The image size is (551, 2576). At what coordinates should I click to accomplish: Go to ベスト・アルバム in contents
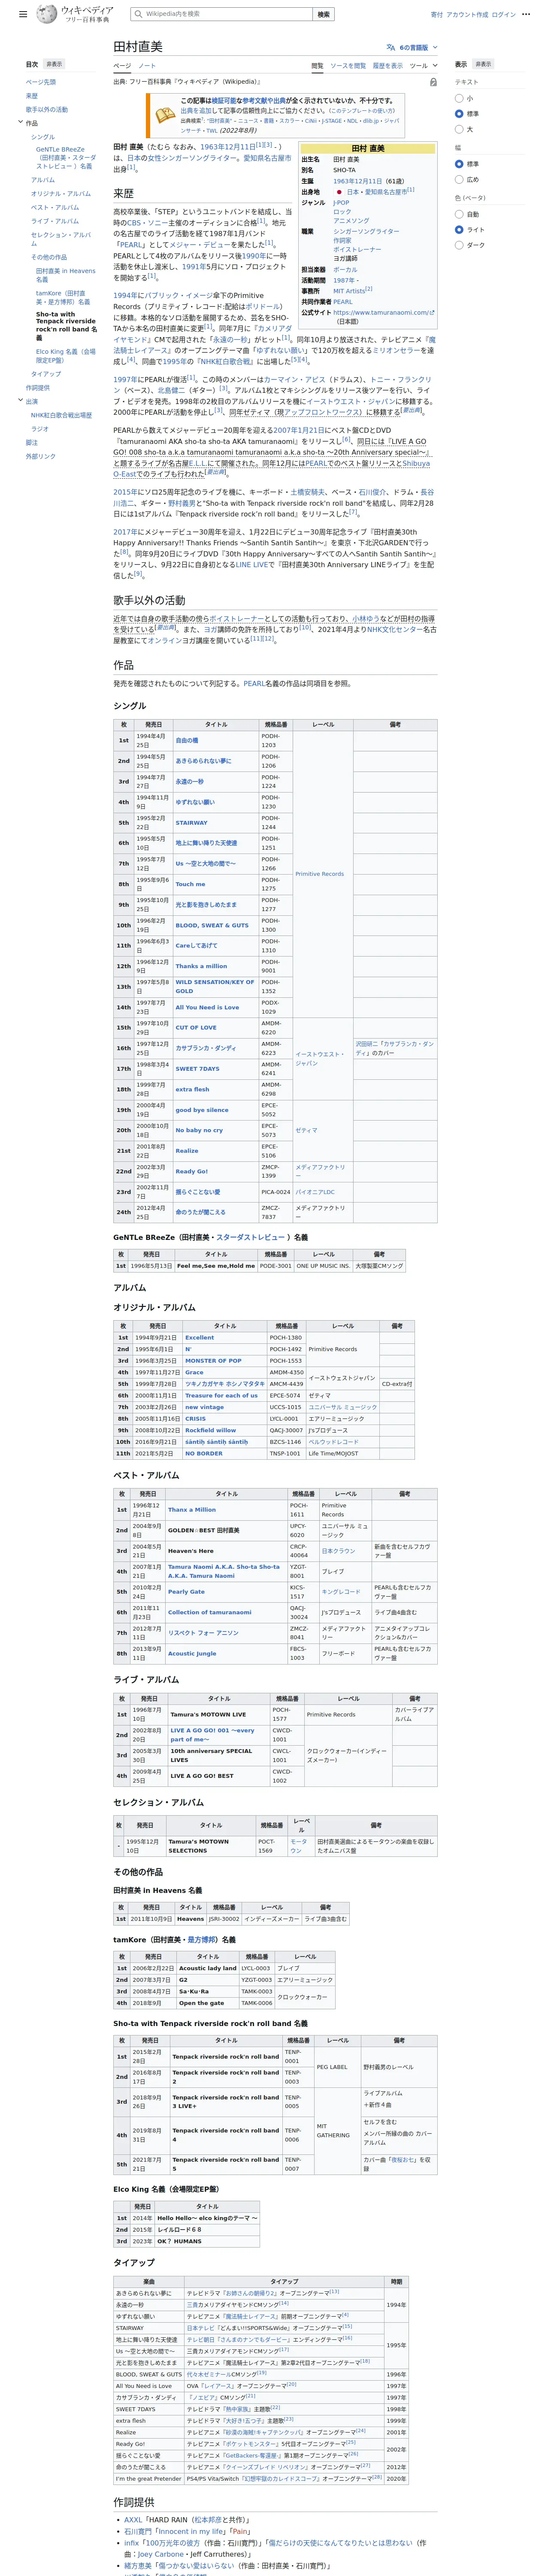coord(55,207)
